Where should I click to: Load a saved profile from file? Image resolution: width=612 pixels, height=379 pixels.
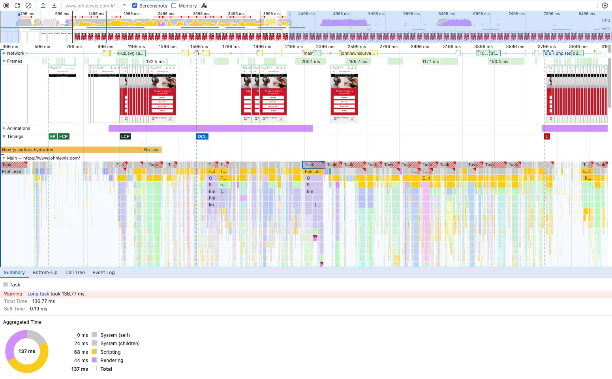[x=43, y=5]
